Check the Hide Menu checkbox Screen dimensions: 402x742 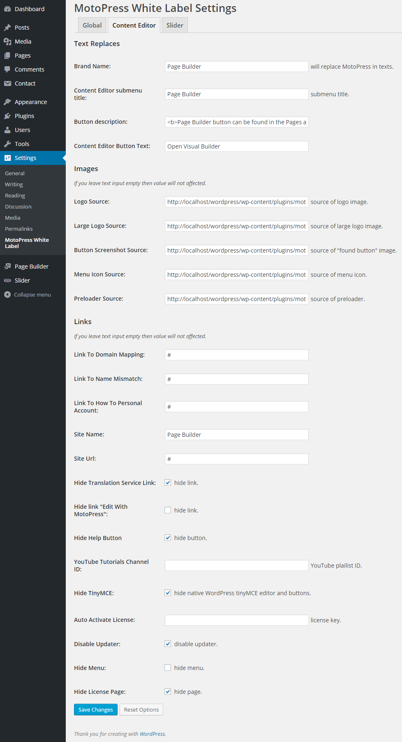point(168,668)
